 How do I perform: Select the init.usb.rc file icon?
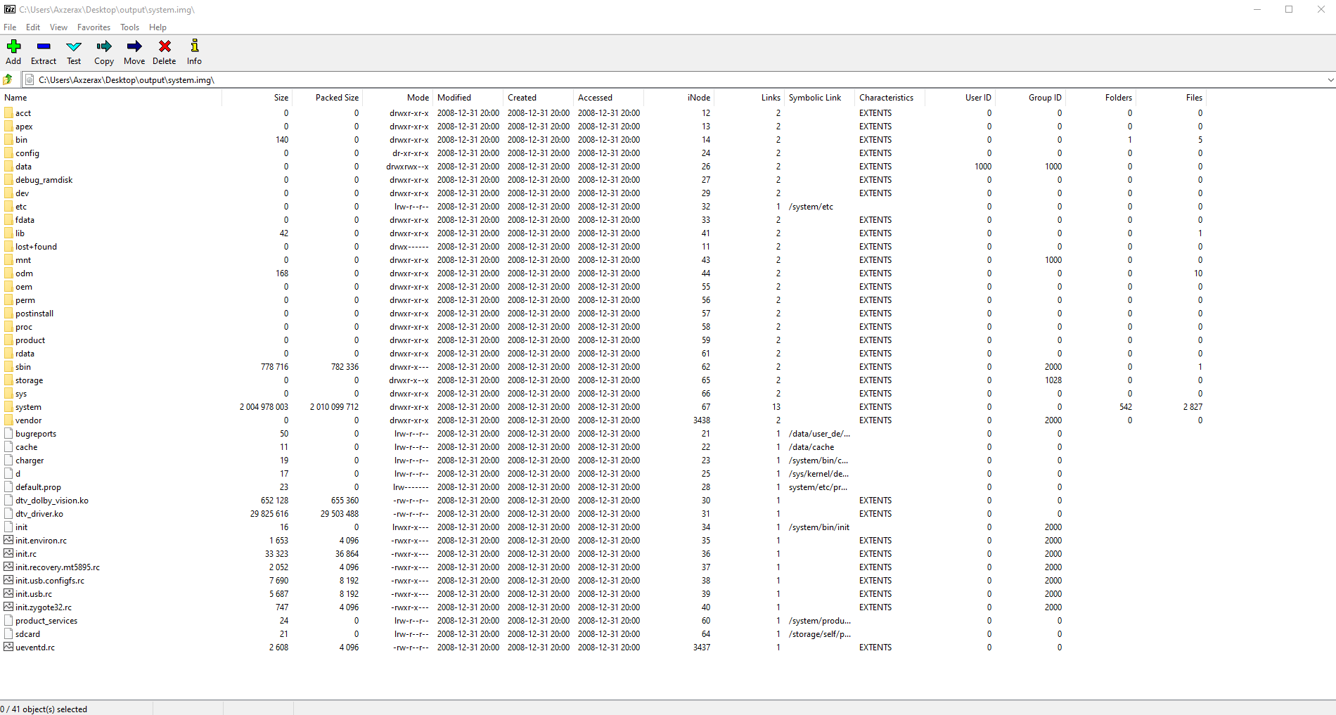(8, 593)
